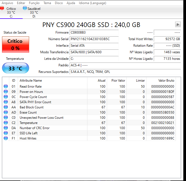Select the SATA PHY Error Count name
The image size is (186, 181).
point(35,102)
